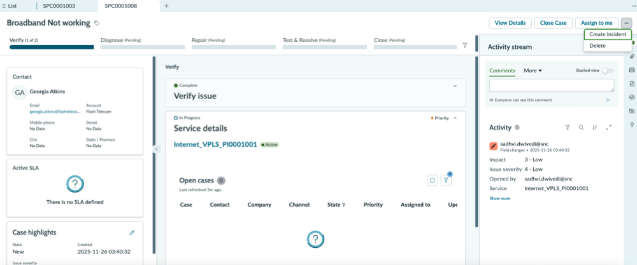Expand the Verify issue card chevron

click(455, 86)
